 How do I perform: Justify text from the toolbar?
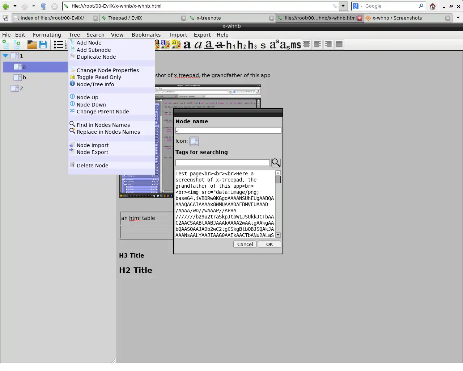pyautogui.click(x=339, y=44)
